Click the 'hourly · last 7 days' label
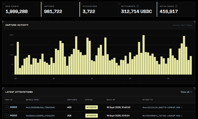The width and height of the screenshot is (198, 119). (182, 25)
